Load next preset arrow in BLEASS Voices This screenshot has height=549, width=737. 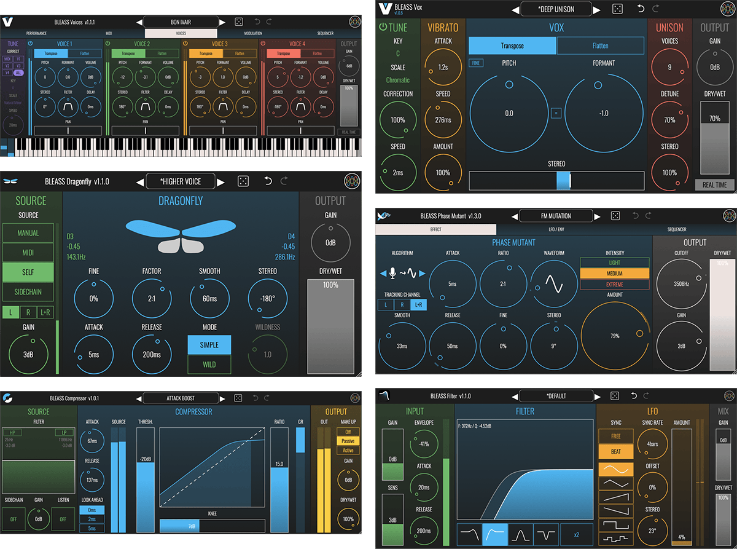[x=223, y=22]
